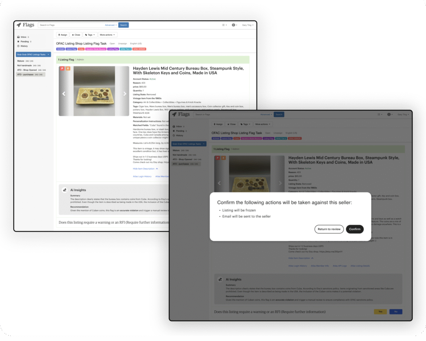Collapse the description via Hide Item Description

(x=145, y=169)
